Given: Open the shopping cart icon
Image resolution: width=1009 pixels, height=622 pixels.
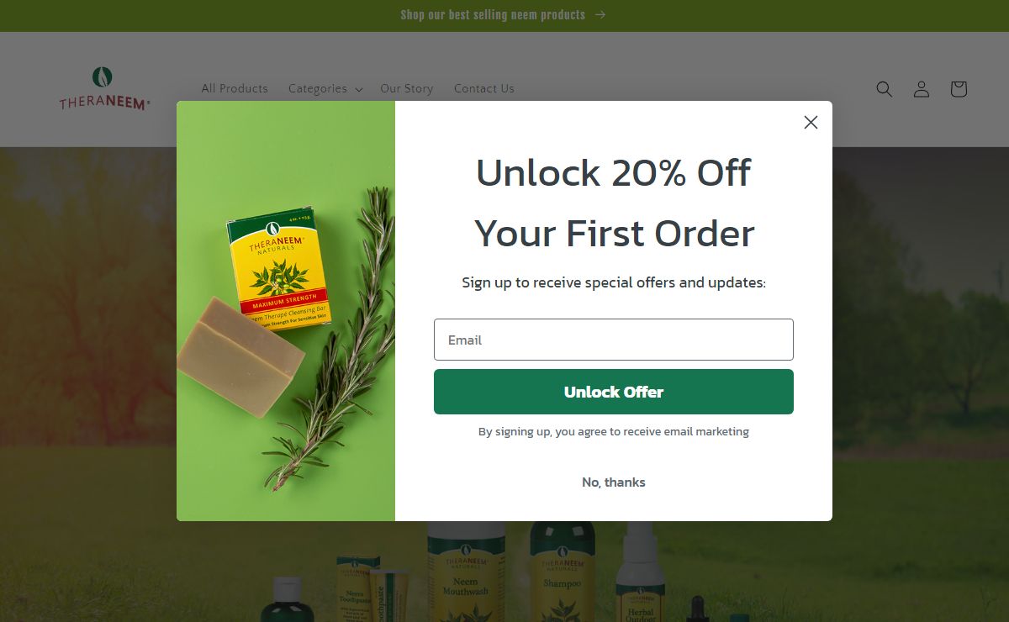Looking at the screenshot, I should point(959,89).
